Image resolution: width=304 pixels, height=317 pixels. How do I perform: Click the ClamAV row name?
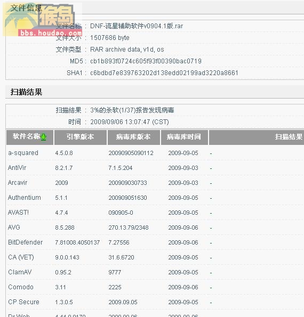20,272
